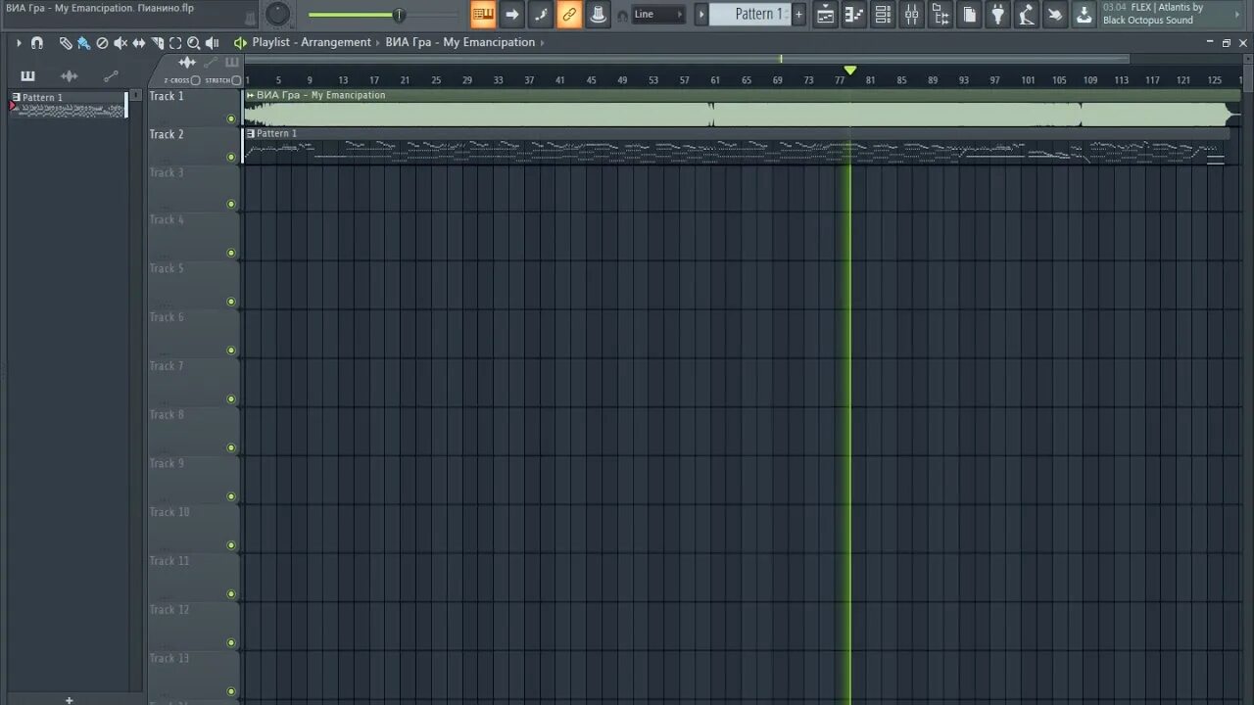Toggle playlist snap magnet

pyautogui.click(x=36, y=43)
